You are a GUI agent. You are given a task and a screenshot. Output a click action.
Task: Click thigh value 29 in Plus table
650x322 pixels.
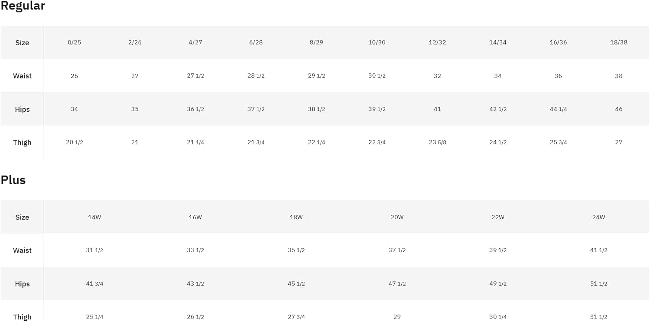click(397, 317)
